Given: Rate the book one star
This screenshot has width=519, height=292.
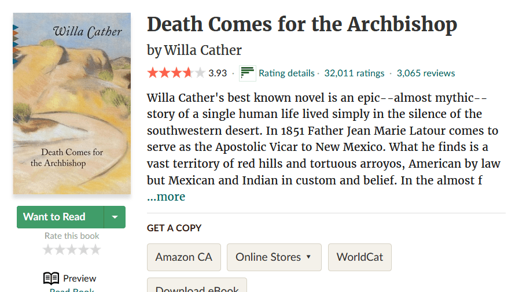Looking at the screenshot, I should pyautogui.click(x=49, y=250).
